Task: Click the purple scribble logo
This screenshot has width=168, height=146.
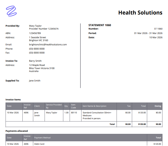Action: pos(11,11)
